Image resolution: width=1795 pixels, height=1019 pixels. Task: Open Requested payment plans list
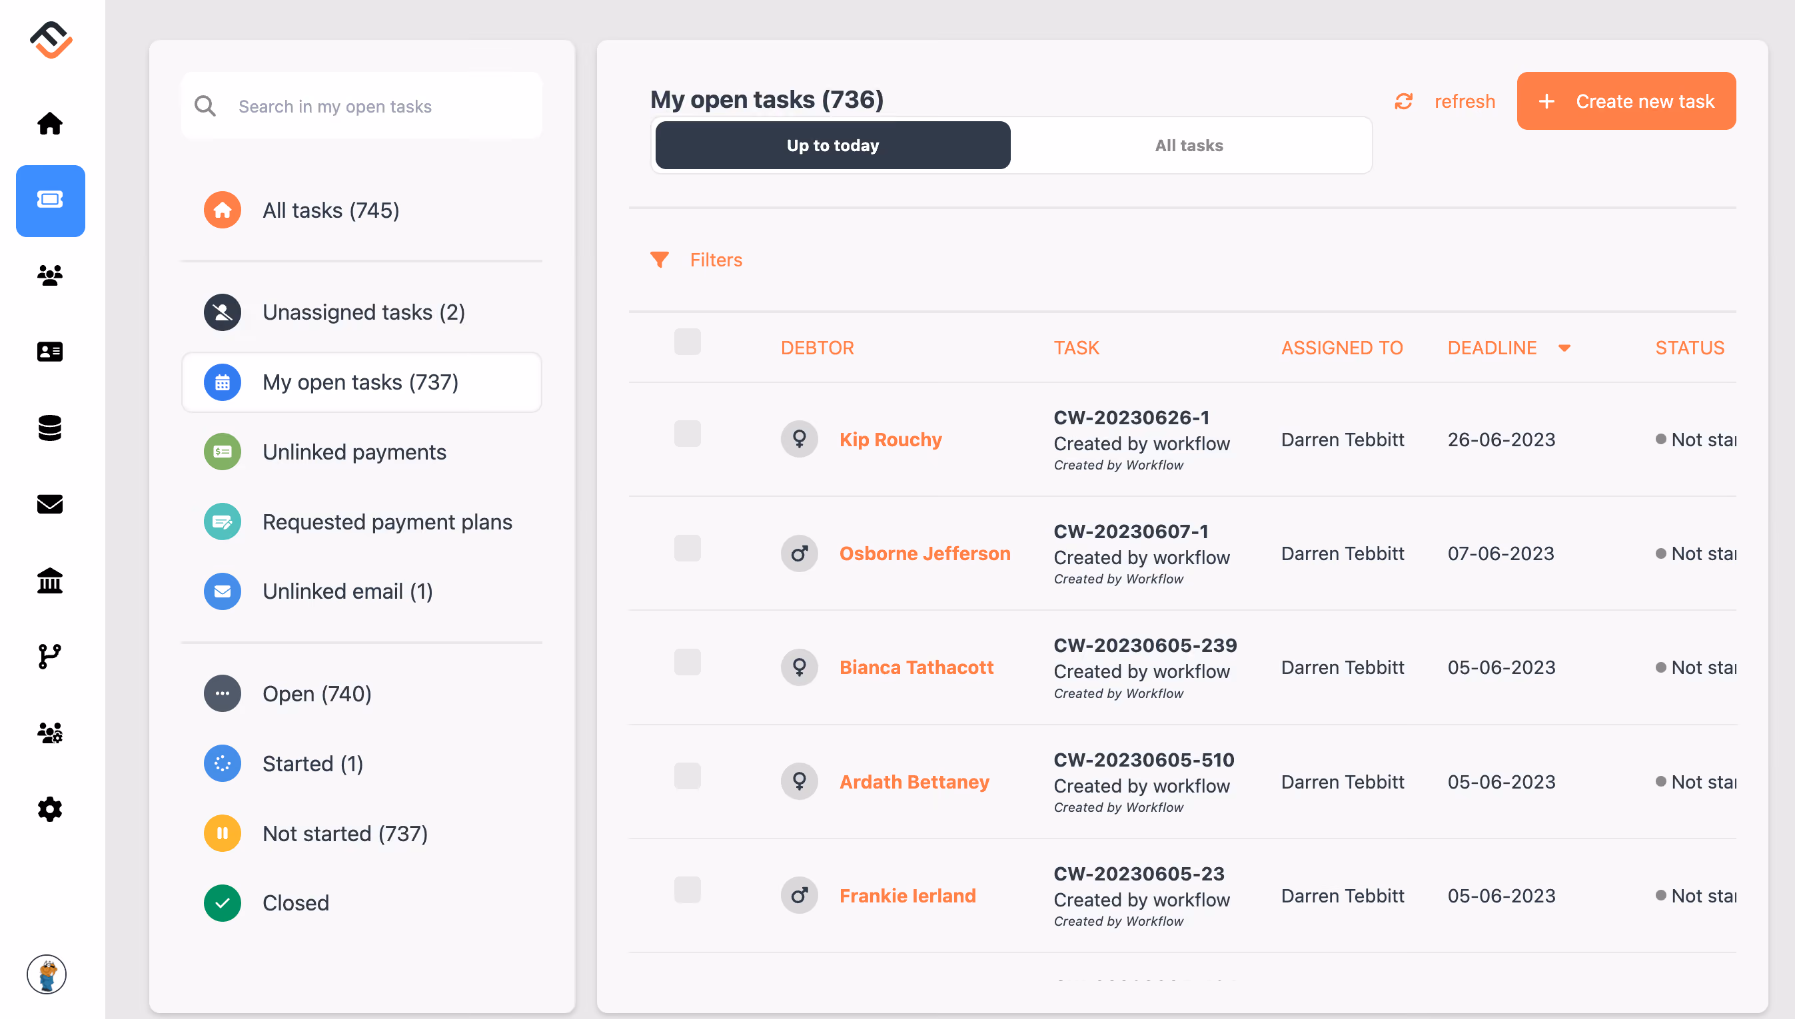click(x=361, y=522)
